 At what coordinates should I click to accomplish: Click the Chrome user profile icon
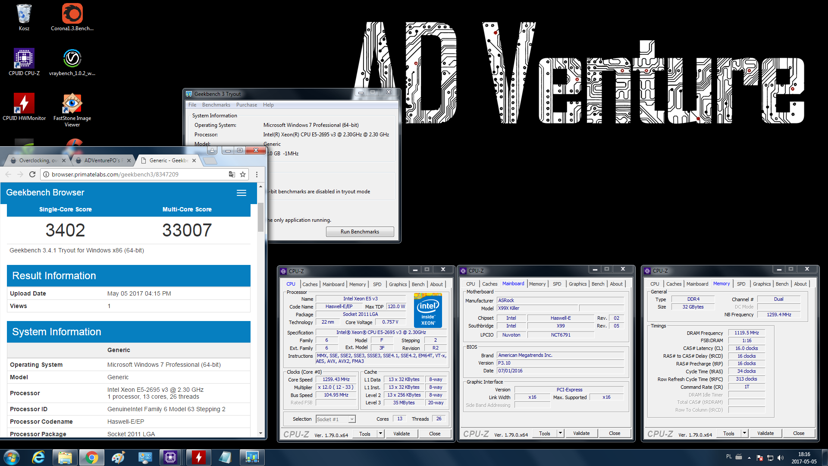pyautogui.click(x=212, y=150)
